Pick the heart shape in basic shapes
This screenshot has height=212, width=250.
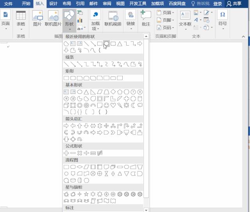point(113,105)
